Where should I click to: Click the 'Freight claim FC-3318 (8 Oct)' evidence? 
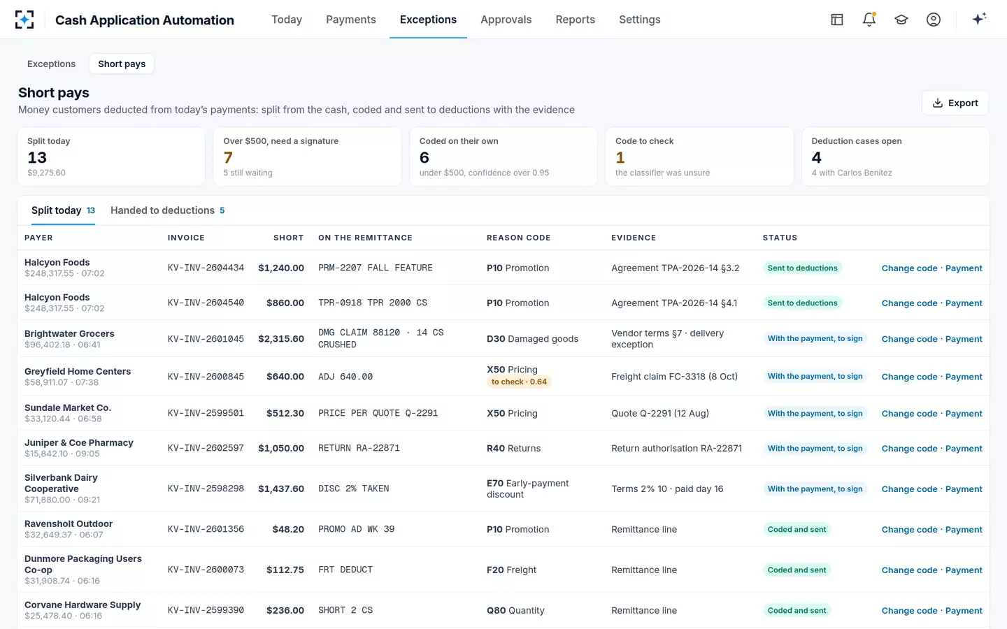click(x=674, y=377)
